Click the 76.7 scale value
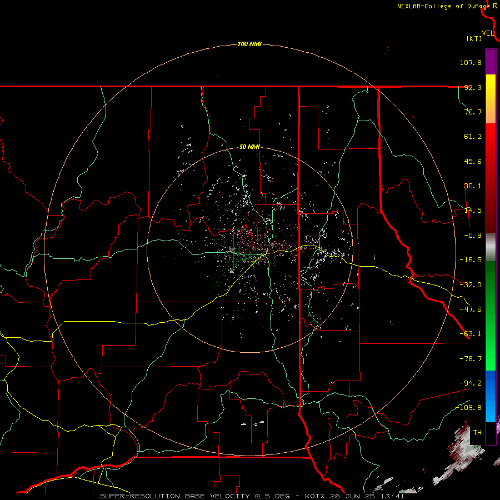 coord(473,112)
